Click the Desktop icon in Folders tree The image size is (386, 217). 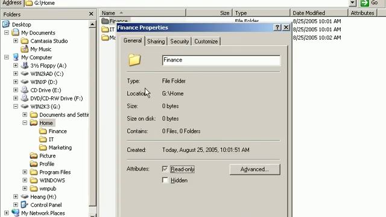click(x=6, y=24)
